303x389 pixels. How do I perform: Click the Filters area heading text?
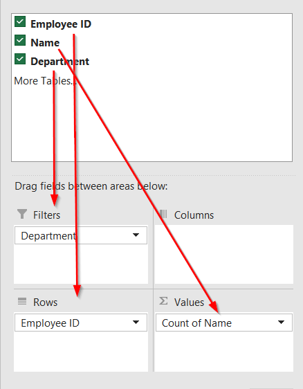(46, 215)
